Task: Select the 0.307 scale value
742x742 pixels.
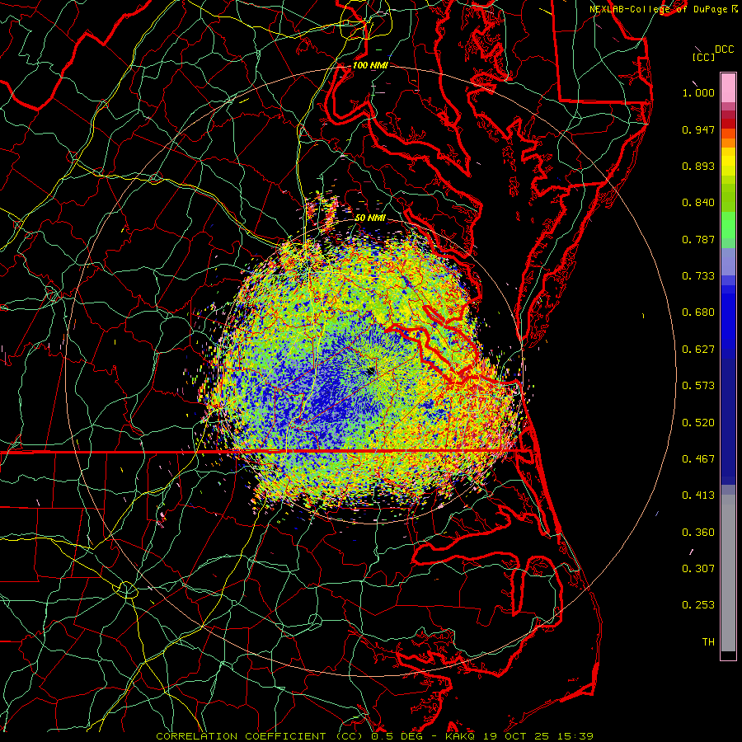Action: [698, 569]
